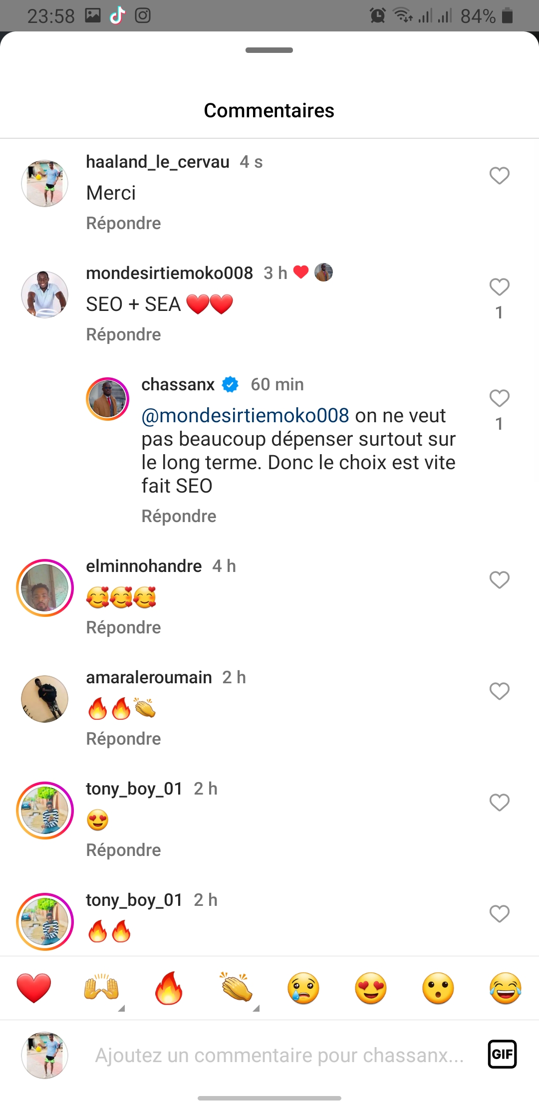The image size is (539, 1108).
Task: Like chassanx's reply comment
Action: coord(499,398)
